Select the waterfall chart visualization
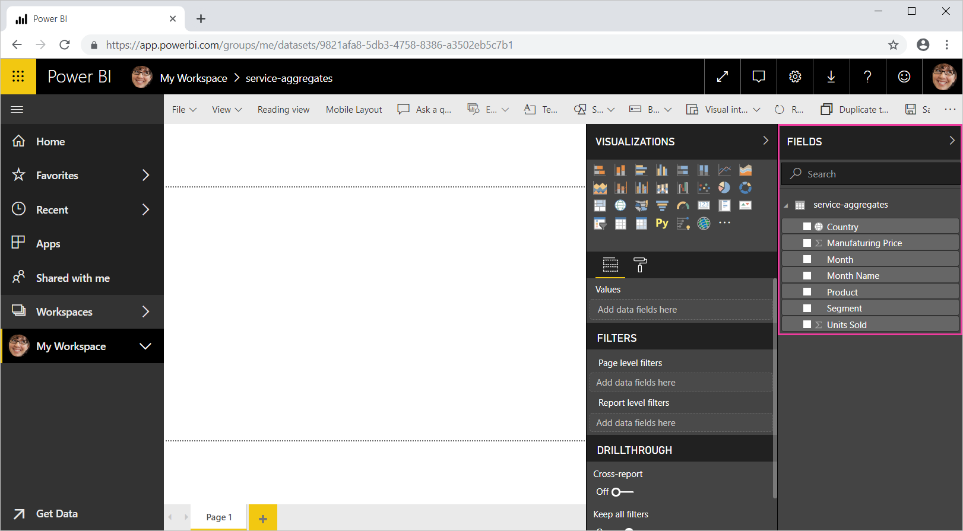This screenshot has height=531, width=963. [x=683, y=188]
